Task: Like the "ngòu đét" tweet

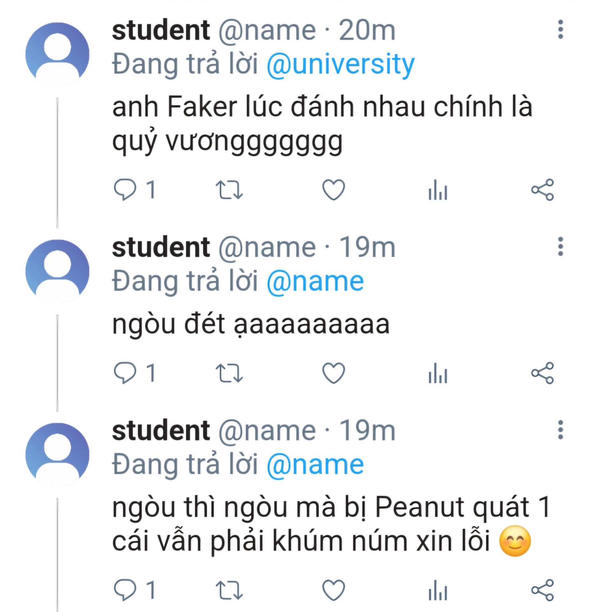Action: (x=333, y=373)
